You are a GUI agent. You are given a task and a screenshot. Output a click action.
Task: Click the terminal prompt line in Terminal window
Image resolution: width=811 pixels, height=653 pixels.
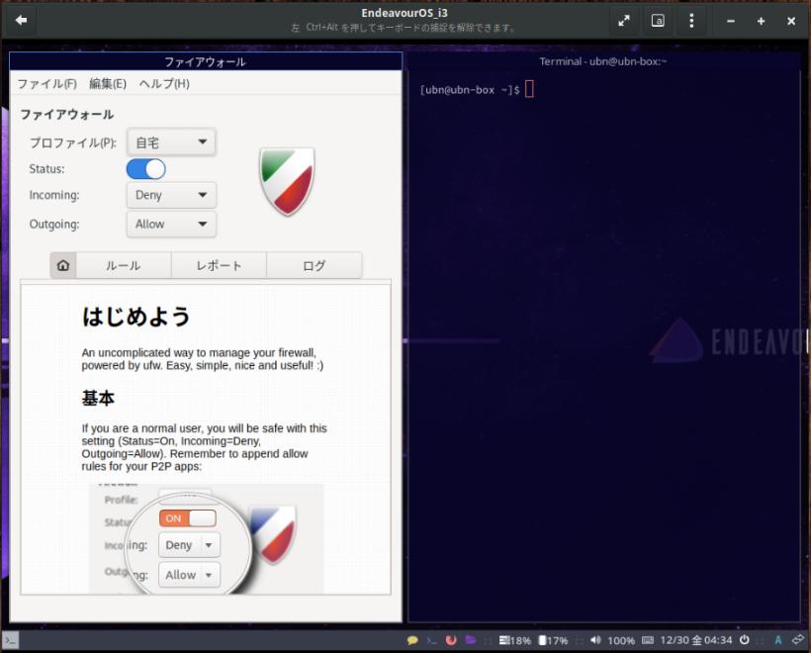tap(477, 89)
